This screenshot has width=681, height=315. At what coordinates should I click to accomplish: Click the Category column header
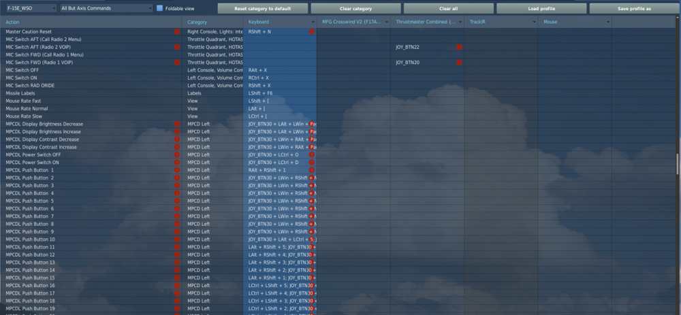coord(212,22)
